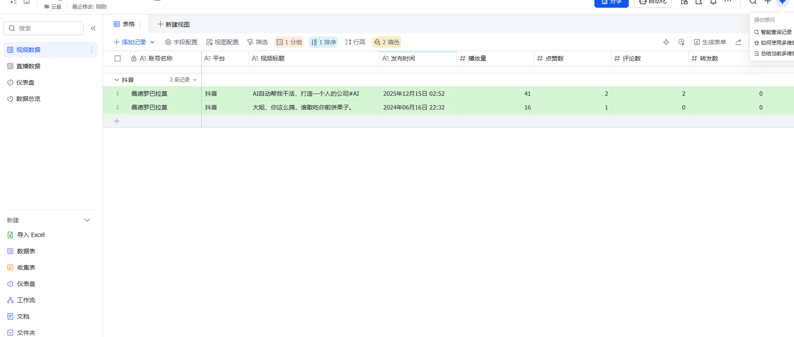This screenshot has height=337, width=794.
Task: Create a new 仪表盘 from 新建 list
Action: (x=21, y=284)
